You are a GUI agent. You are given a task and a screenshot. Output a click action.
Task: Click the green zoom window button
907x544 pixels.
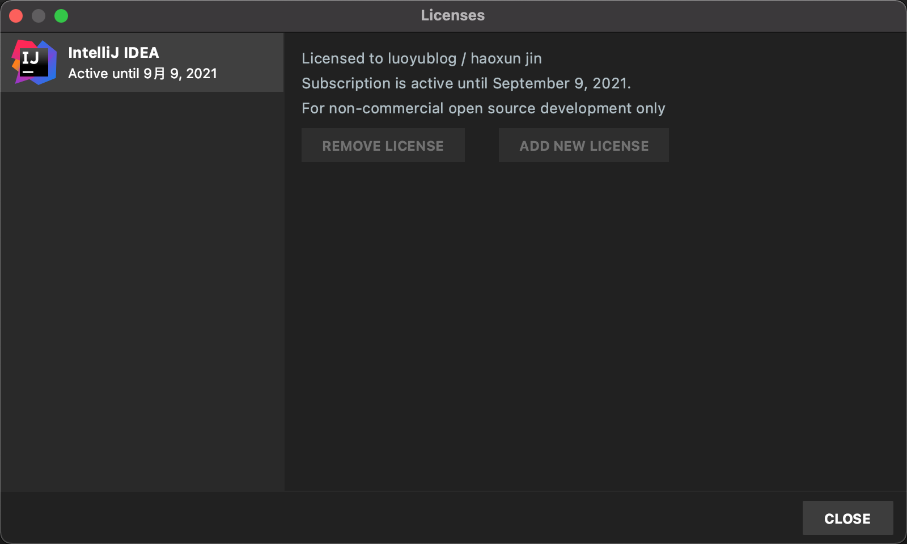click(x=61, y=16)
